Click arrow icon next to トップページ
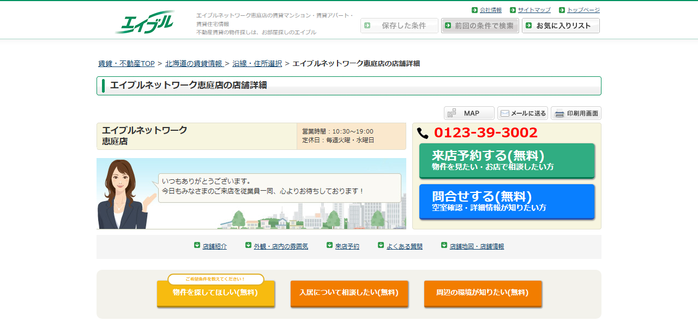 (x=562, y=10)
